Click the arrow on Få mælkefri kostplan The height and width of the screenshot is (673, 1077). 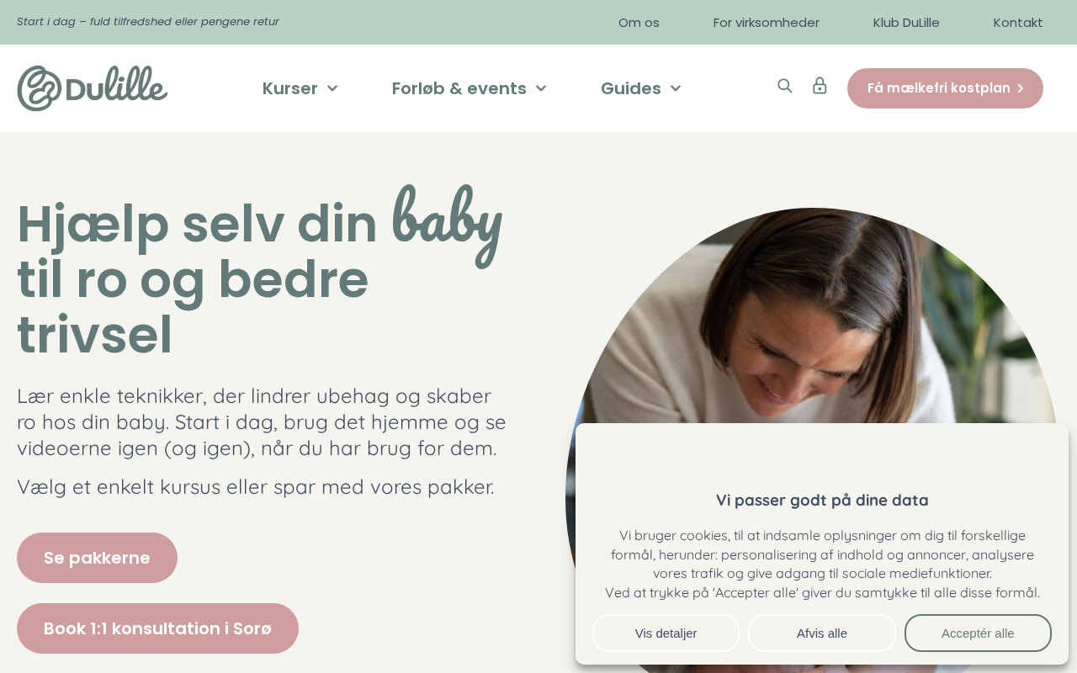(x=1021, y=88)
